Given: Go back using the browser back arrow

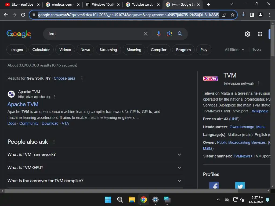Looking at the screenshot, I should [6, 15].
